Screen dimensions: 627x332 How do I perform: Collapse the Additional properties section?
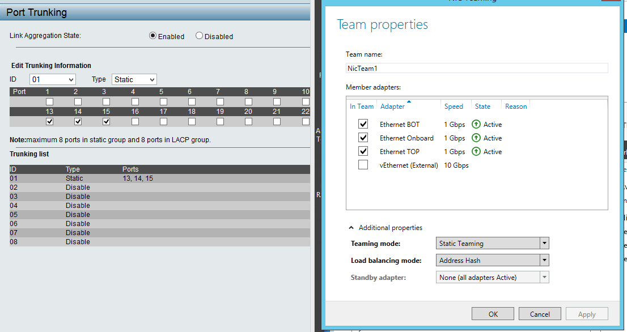351,228
